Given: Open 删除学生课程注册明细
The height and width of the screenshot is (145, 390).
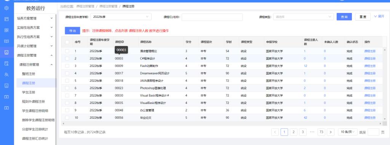Looking at the screenshot, I should [38, 120].
